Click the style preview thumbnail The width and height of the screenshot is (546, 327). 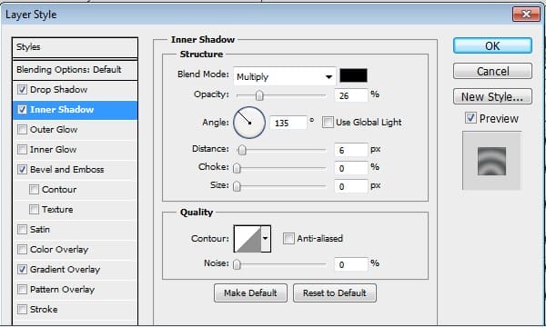click(x=491, y=161)
